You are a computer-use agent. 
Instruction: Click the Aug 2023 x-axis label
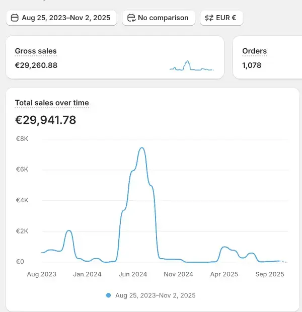41,274
